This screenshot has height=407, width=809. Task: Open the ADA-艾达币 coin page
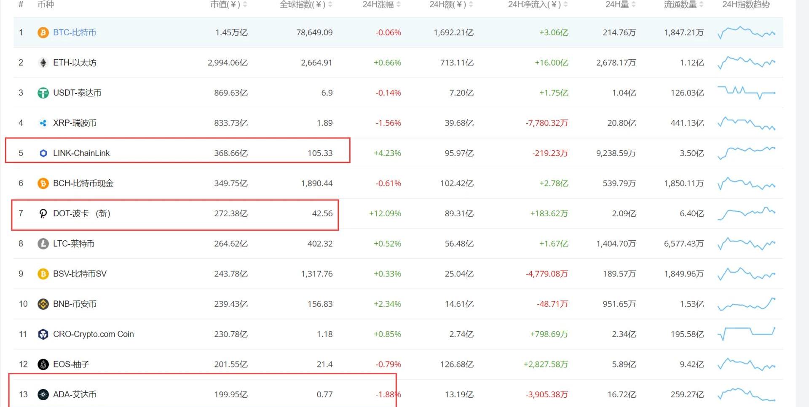(75, 394)
